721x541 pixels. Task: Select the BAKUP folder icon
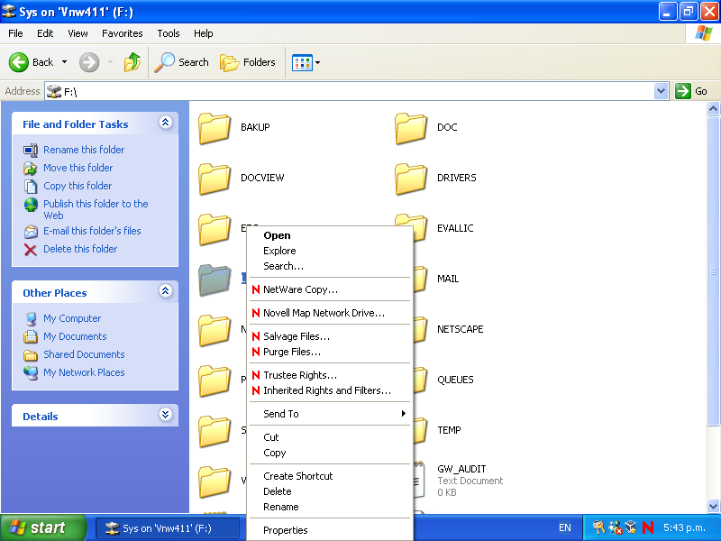[214, 128]
